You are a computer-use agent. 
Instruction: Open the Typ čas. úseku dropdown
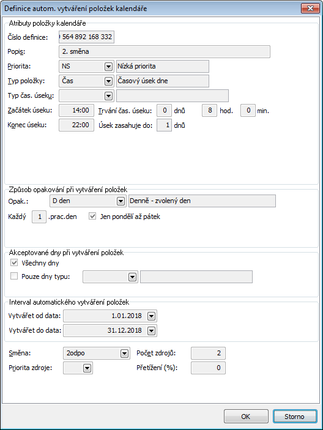(108, 96)
